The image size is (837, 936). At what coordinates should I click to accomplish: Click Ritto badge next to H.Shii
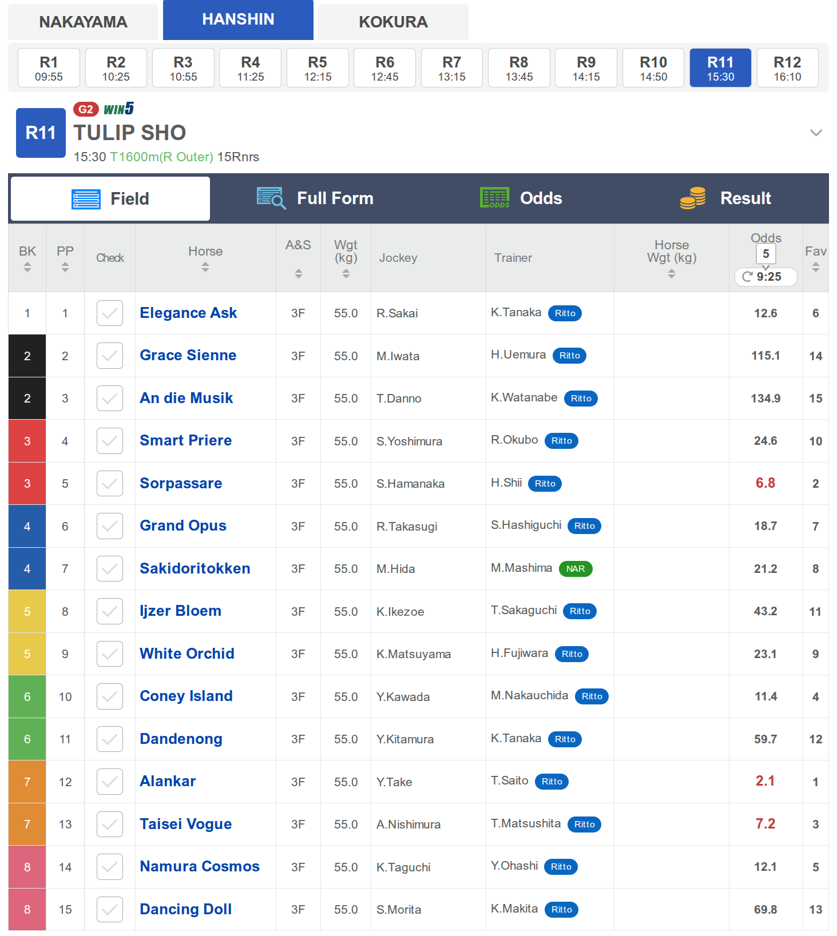click(545, 484)
